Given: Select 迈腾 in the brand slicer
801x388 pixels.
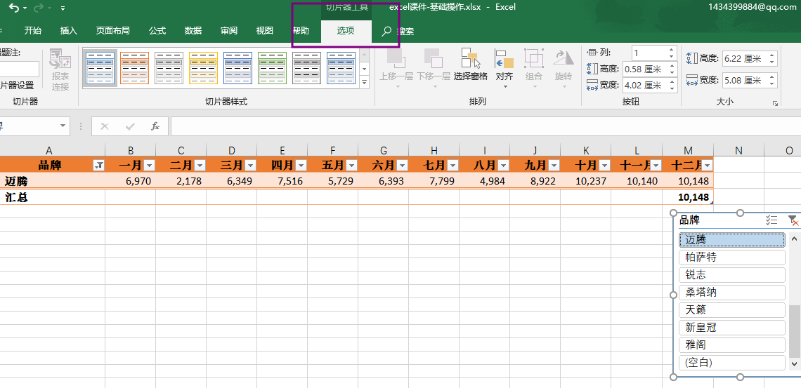Looking at the screenshot, I should [732, 240].
